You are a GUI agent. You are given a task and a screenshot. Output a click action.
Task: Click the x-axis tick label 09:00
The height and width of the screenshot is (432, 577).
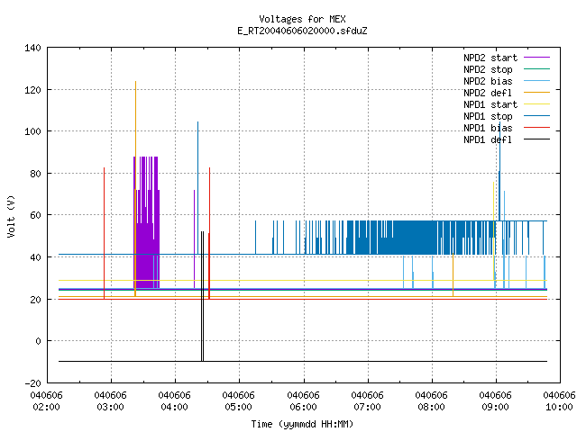[x=495, y=407]
